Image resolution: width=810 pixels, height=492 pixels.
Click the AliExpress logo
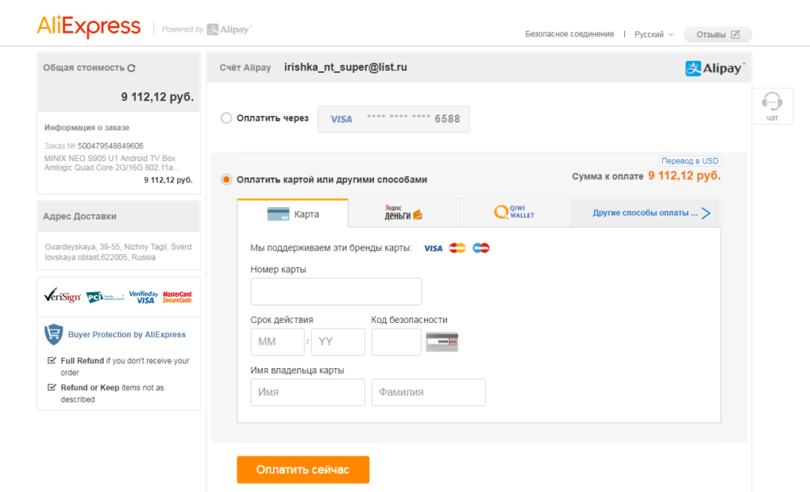click(89, 26)
